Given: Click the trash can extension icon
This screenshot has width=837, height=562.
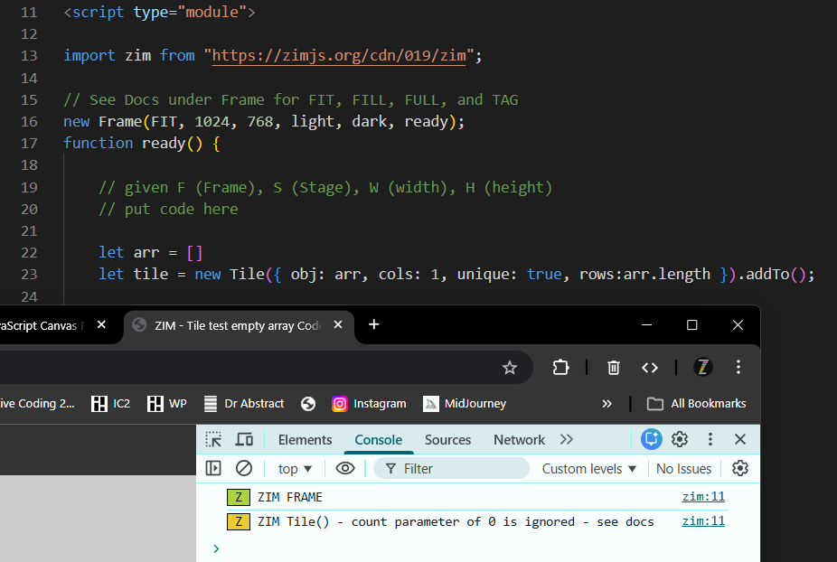Looking at the screenshot, I should click(614, 368).
